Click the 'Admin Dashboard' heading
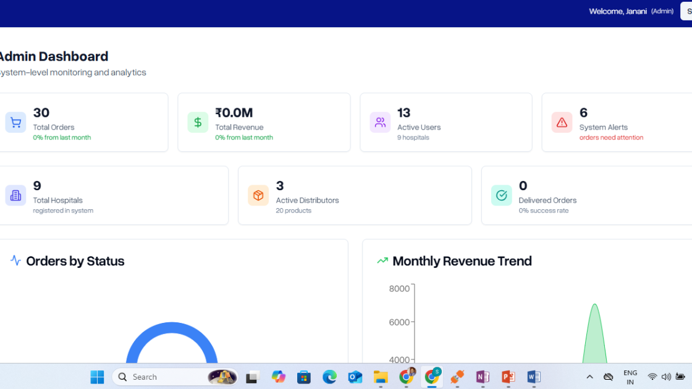692x389 pixels. point(54,56)
